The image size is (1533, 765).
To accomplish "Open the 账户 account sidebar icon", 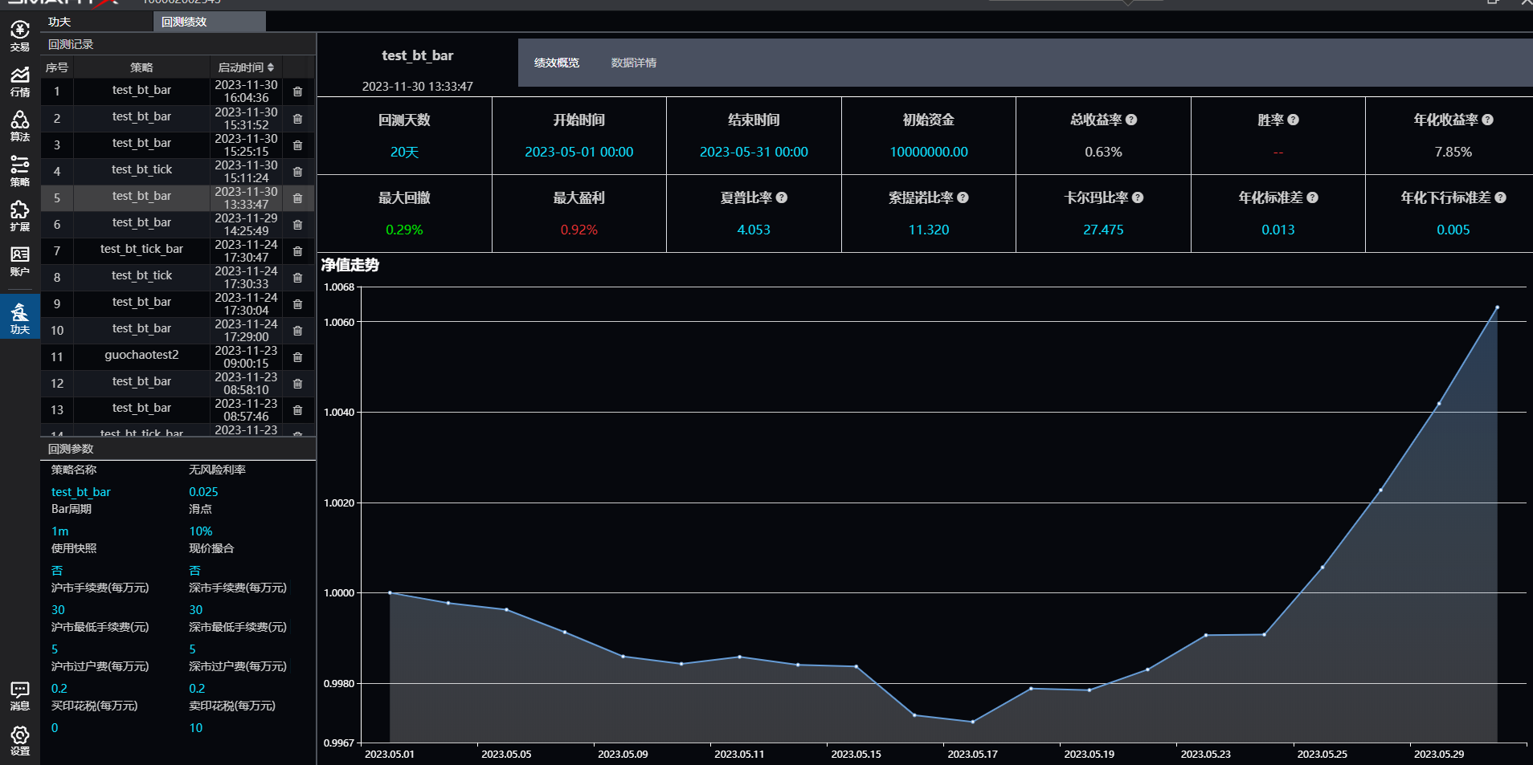I will (x=19, y=261).
